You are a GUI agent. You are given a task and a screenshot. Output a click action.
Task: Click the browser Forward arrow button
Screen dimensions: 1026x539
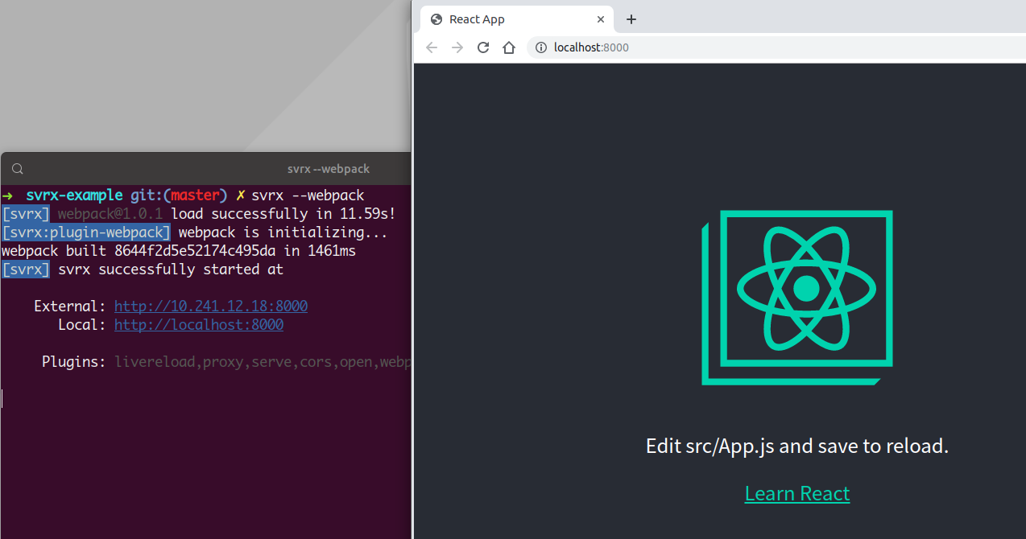tap(457, 47)
